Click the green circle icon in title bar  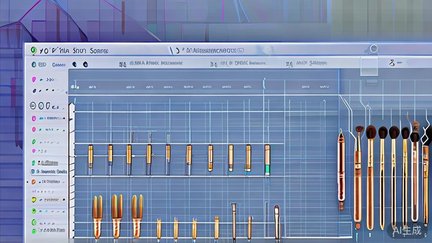[x=33, y=50]
